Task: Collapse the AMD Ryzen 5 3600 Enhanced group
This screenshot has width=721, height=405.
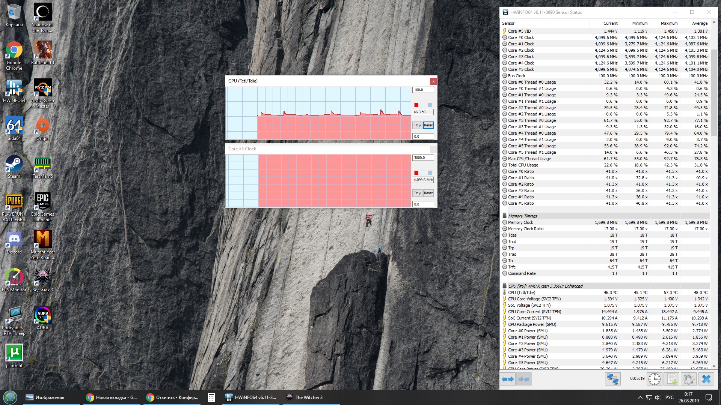Action: [x=545, y=286]
